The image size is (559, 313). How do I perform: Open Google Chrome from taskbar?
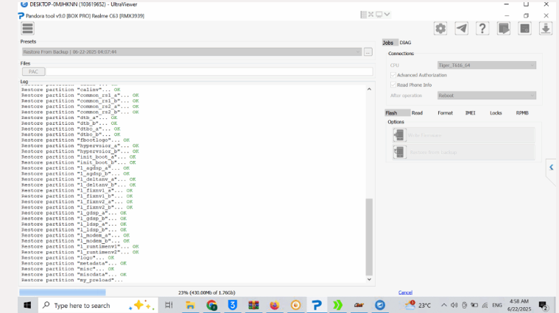211,305
